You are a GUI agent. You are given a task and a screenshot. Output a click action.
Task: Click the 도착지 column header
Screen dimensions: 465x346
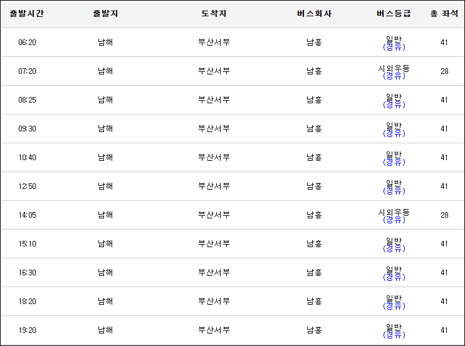point(214,13)
